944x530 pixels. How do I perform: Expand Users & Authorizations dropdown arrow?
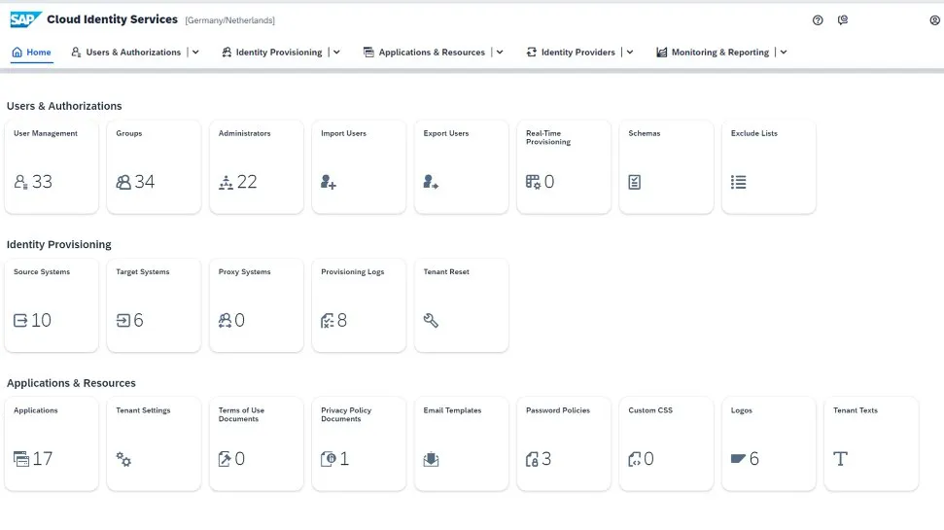point(195,53)
